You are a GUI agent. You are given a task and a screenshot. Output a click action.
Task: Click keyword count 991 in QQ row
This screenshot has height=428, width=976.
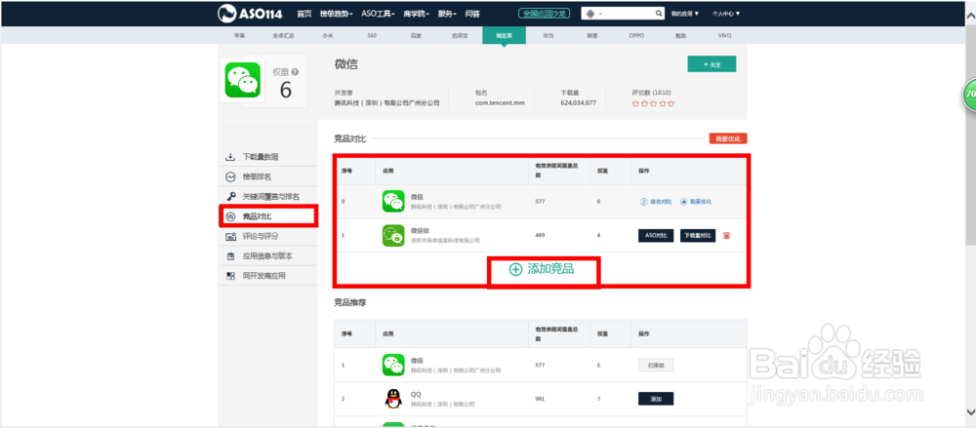pos(541,399)
